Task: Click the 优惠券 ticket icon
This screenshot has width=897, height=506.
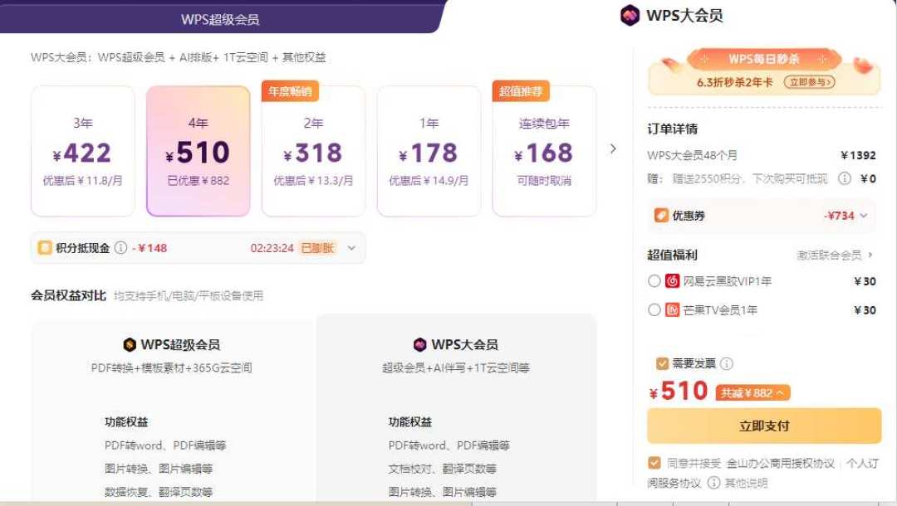Action: coord(661,216)
